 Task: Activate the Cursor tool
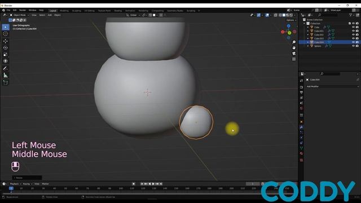click(6, 34)
